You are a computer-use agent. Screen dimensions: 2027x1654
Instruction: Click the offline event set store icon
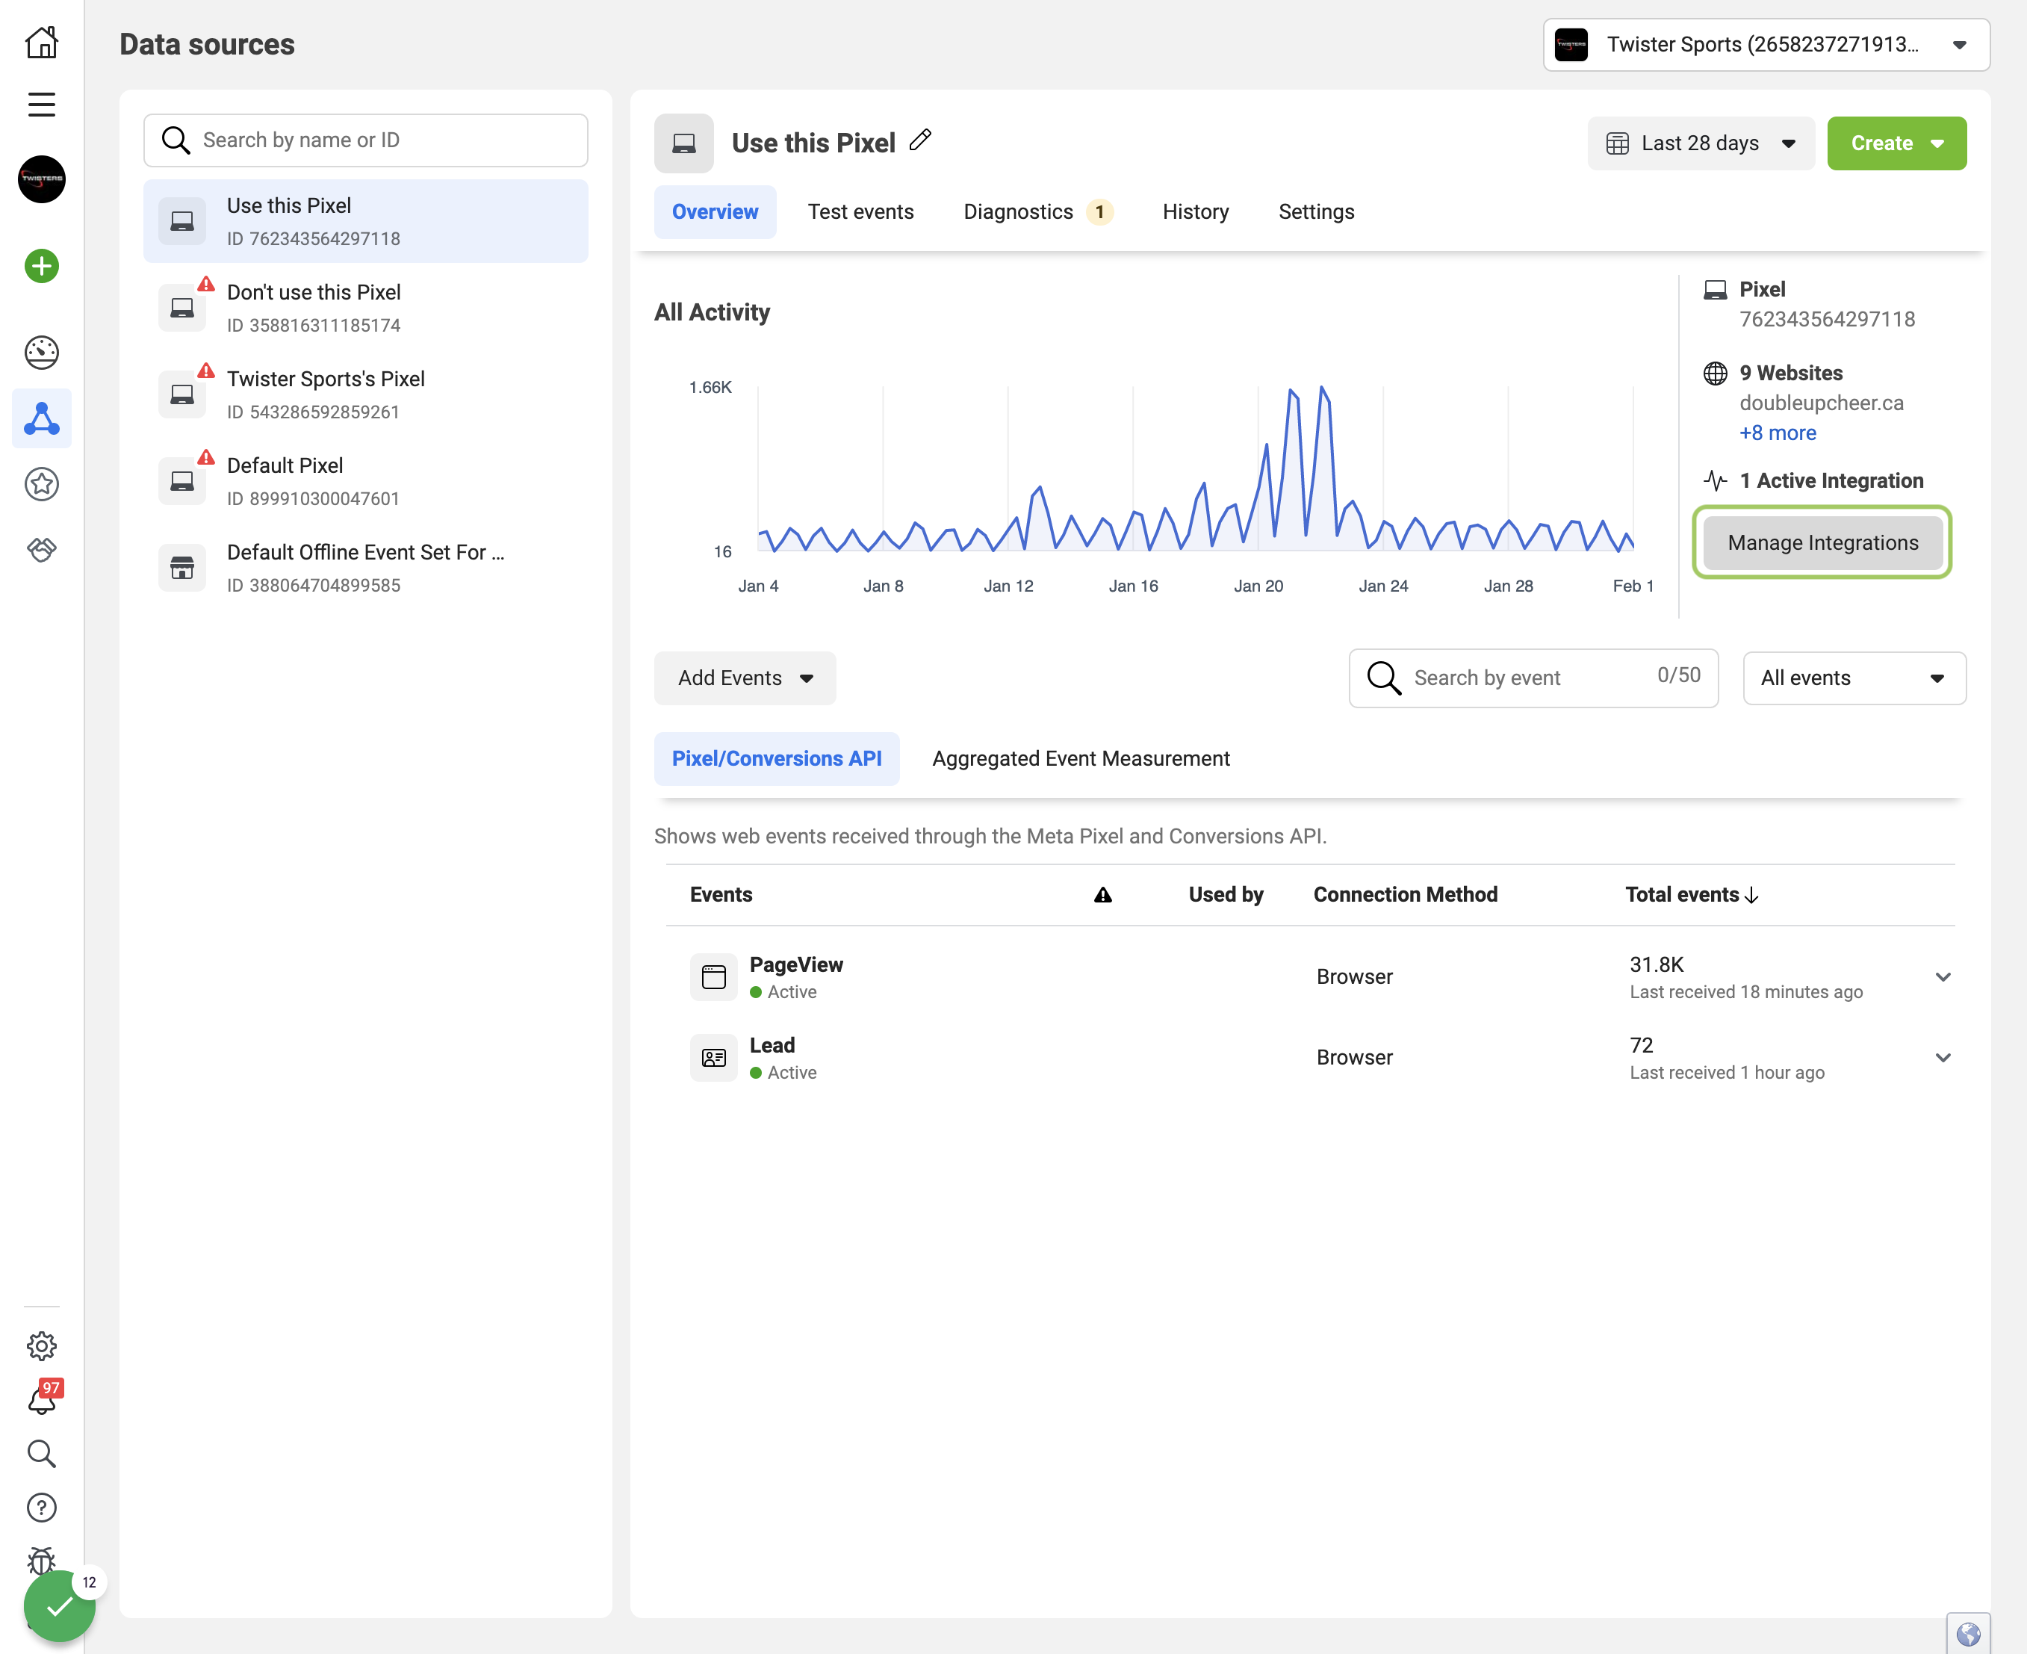pos(182,568)
